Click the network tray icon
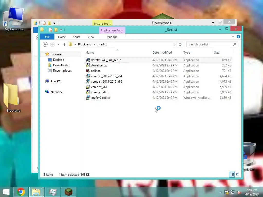 [233, 192]
